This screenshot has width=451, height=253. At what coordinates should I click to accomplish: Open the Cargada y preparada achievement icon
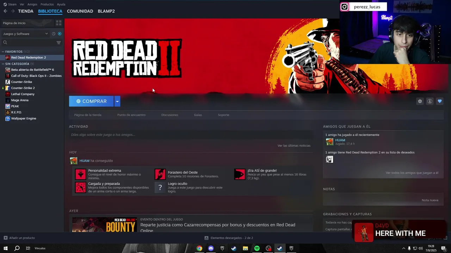click(80, 187)
